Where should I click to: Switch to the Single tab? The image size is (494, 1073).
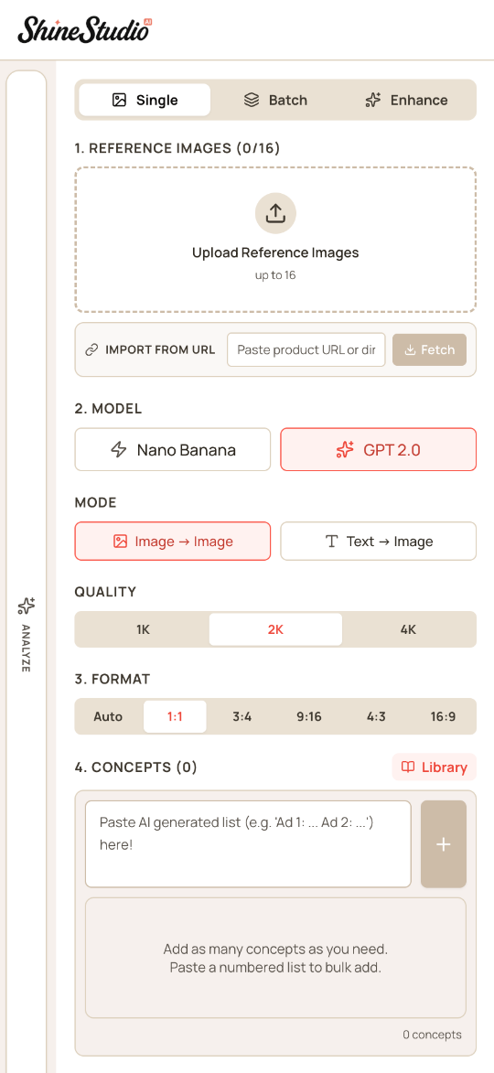coord(145,100)
